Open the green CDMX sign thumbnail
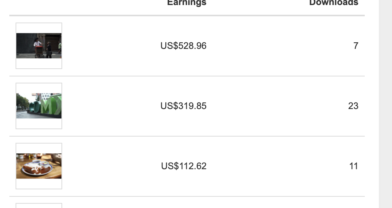The width and height of the screenshot is (392, 208). tap(39, 106)
